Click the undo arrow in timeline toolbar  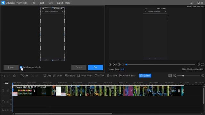[x=4, y=76]
